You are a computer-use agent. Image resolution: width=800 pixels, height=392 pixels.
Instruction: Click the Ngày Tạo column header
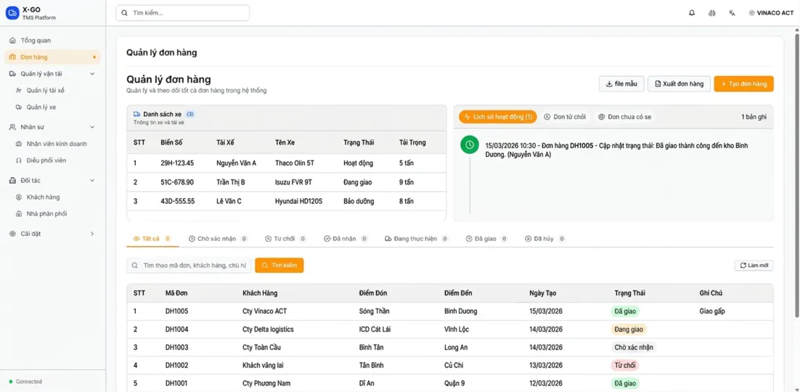tap(542, 293)
